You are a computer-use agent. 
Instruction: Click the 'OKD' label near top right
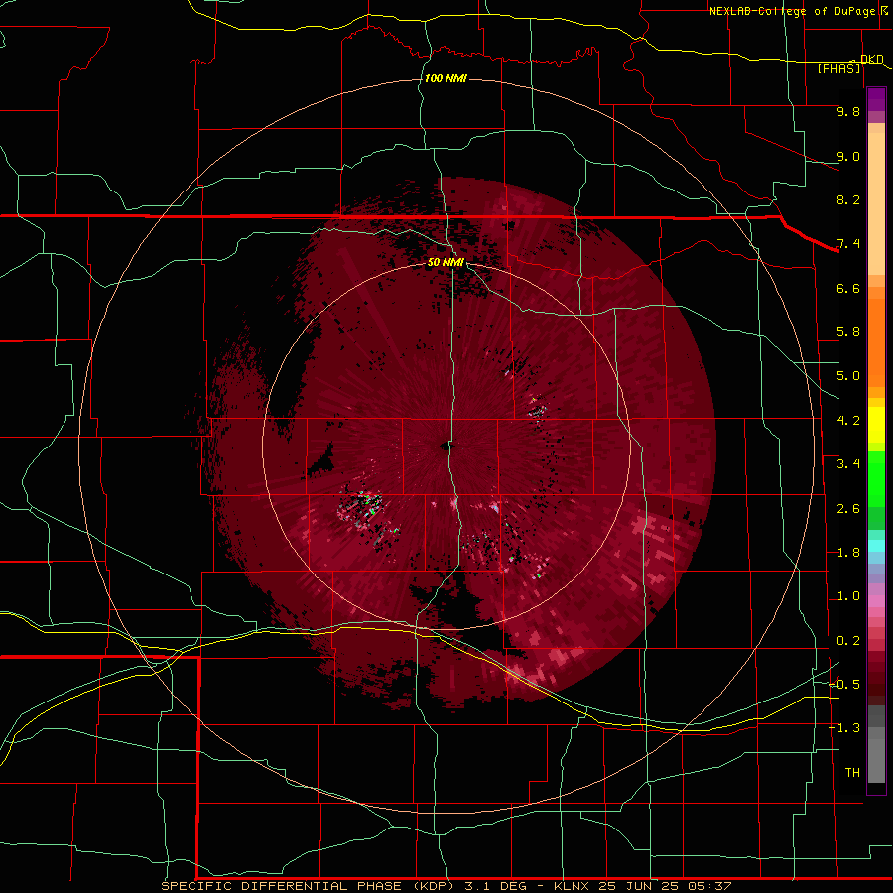pyautogui.click(x=871, y=59)
